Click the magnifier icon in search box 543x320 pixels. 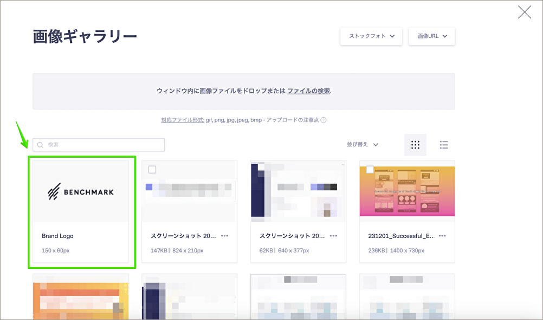41,145
